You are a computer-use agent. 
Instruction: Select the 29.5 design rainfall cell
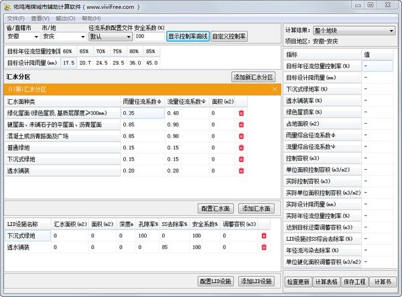pos(119,63)
